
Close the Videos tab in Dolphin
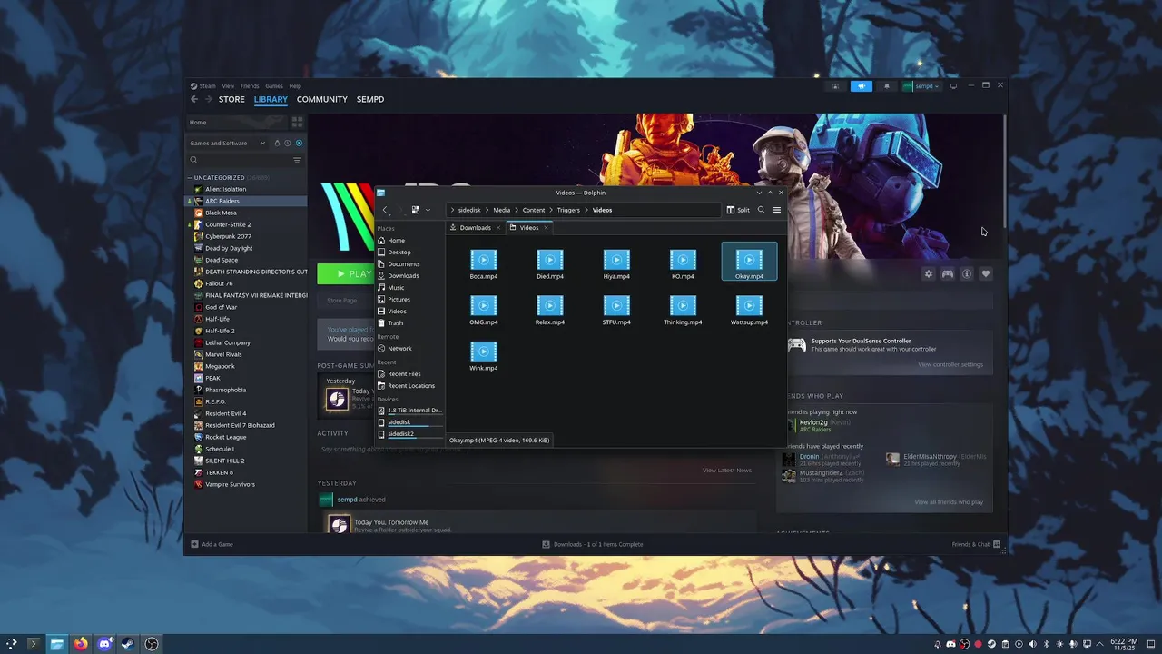546,227
